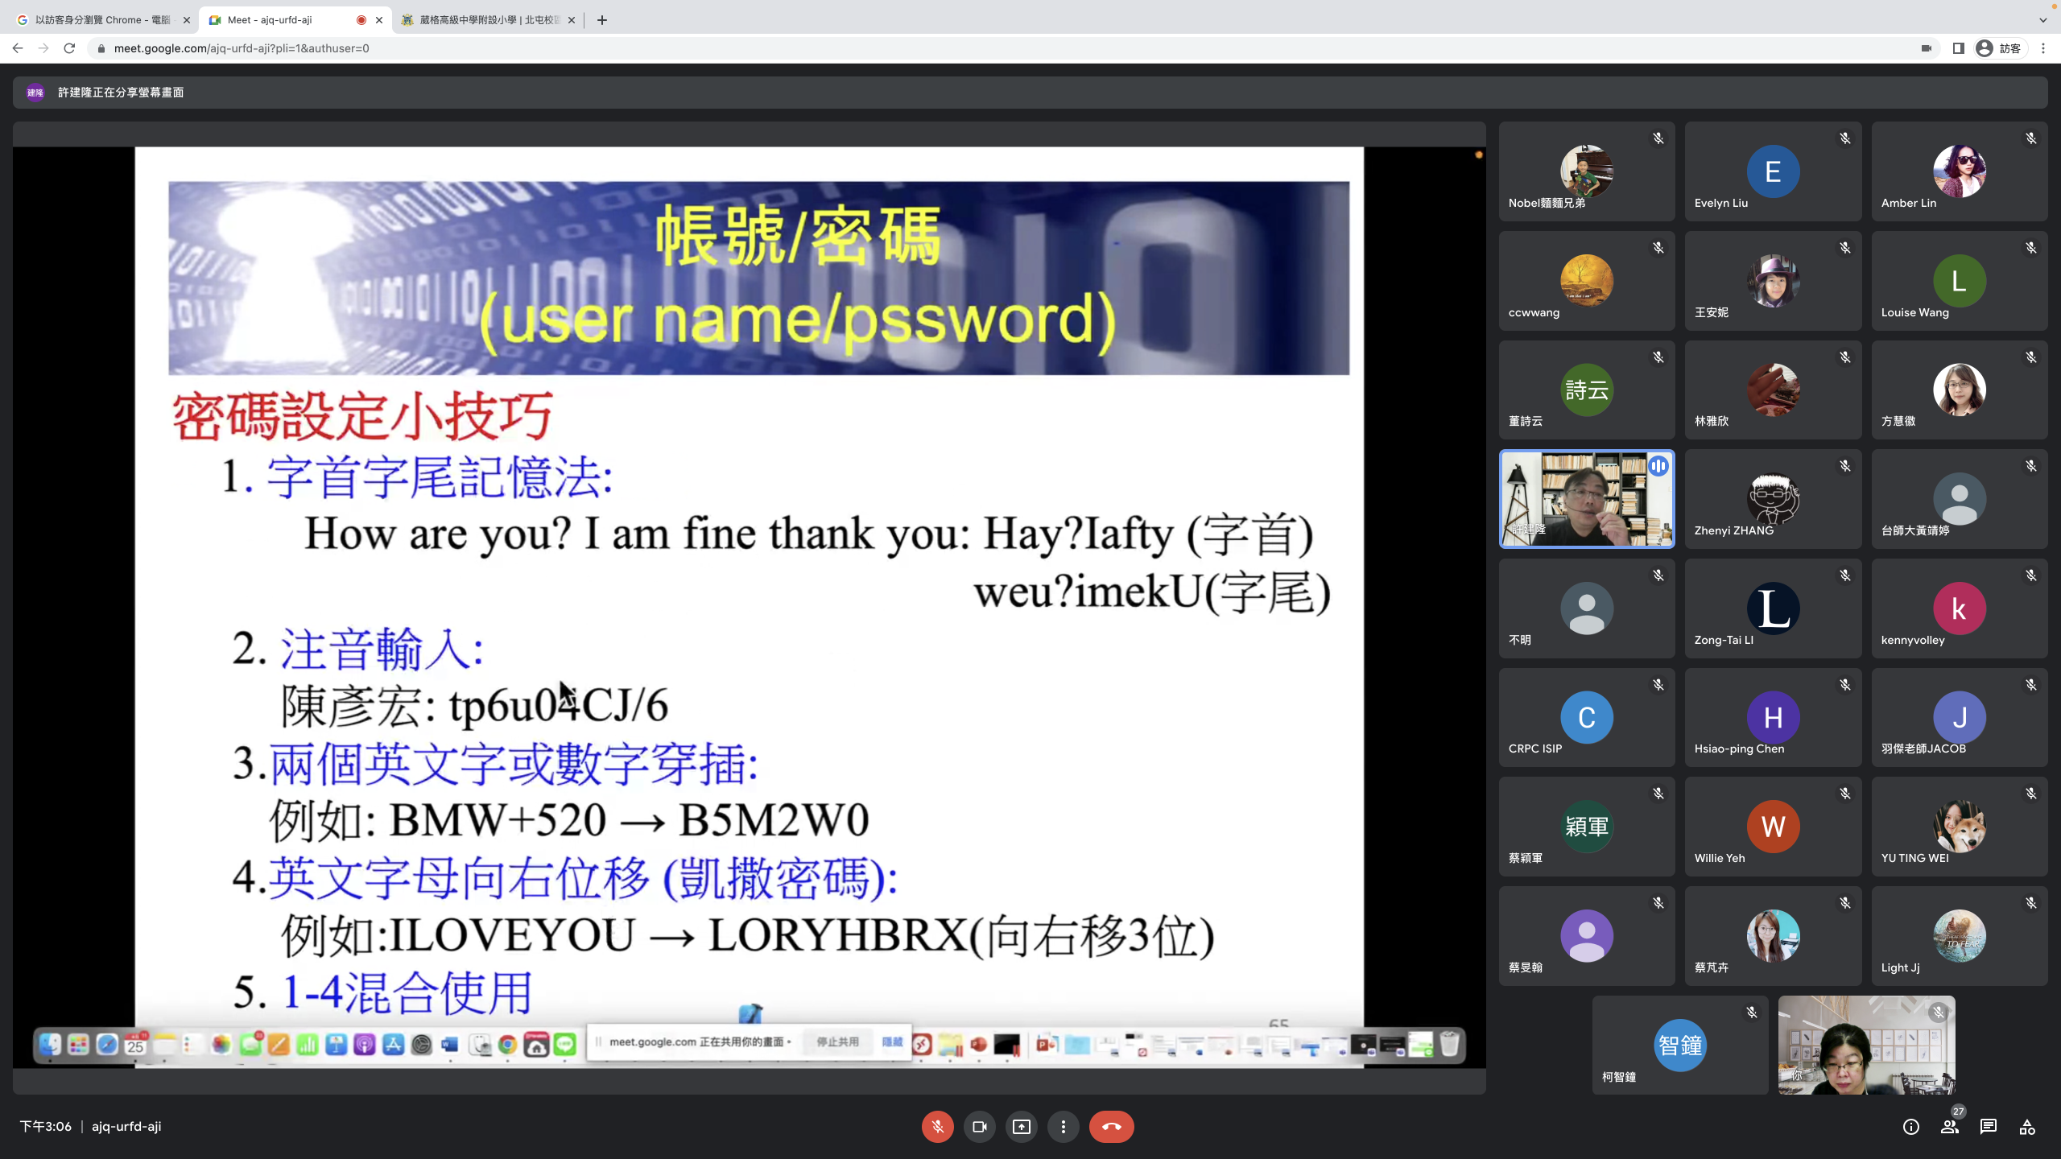
Task: Expand the tab search chevron
Action: [2042, 20]
